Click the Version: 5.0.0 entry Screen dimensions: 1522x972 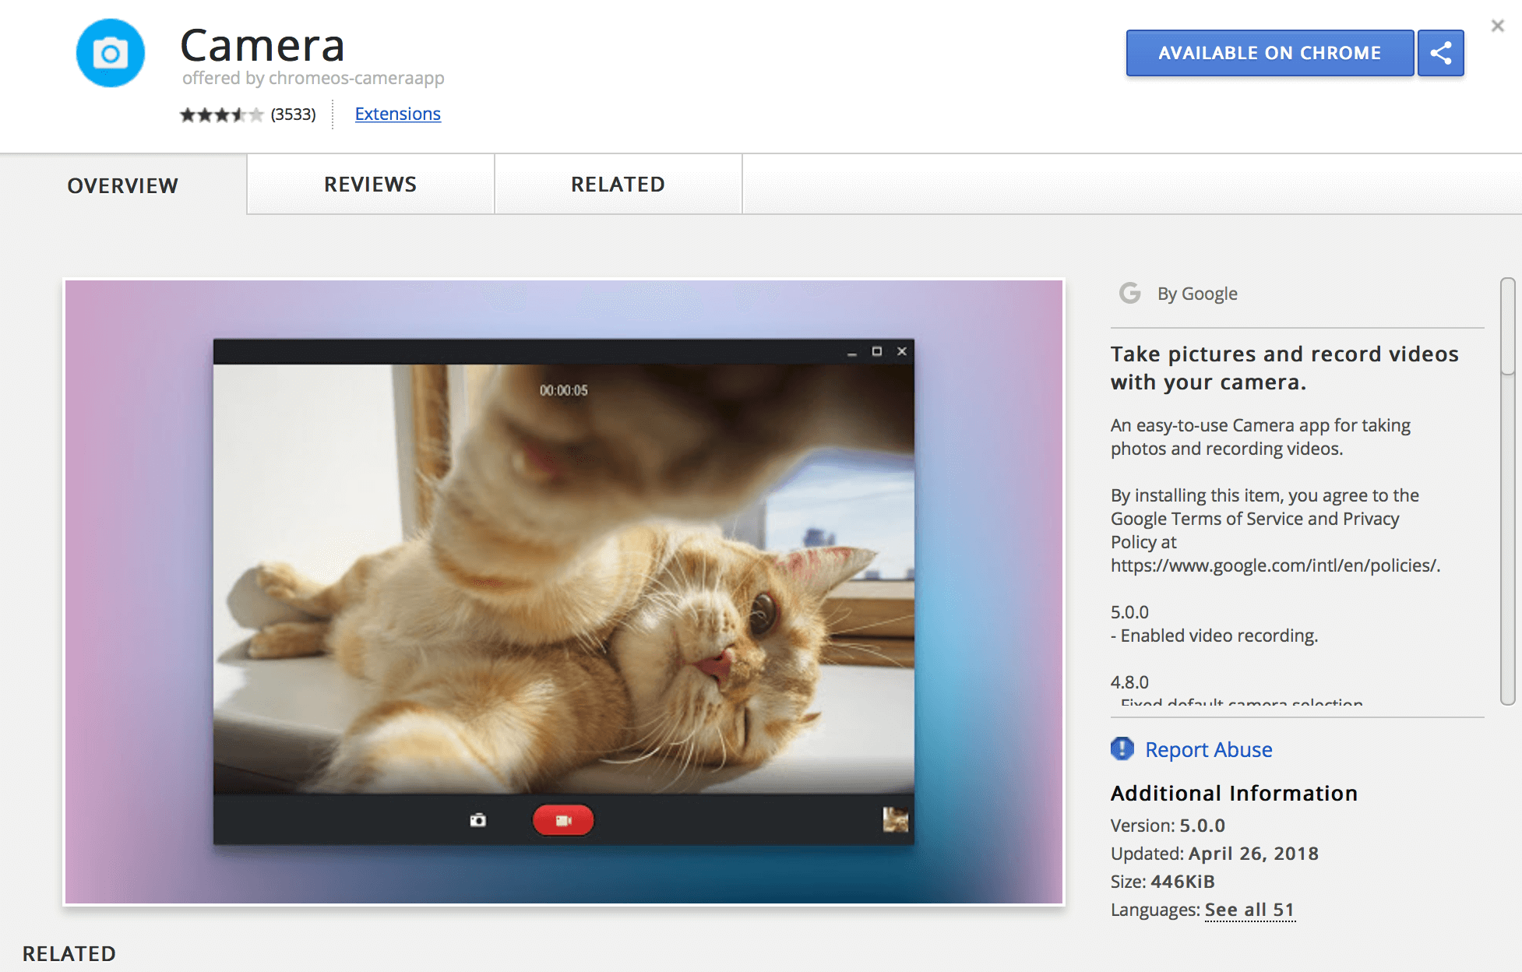click(x=1168, y=826)
